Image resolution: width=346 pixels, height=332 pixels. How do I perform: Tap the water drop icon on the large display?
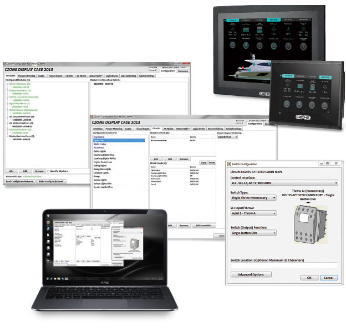point(273,29)
